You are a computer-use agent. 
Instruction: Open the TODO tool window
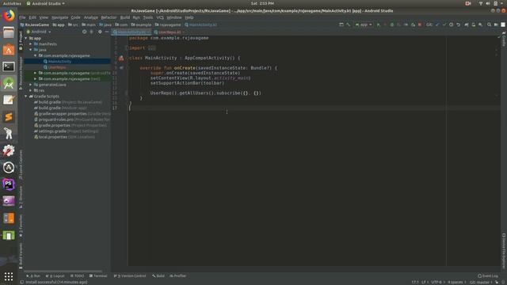[77, 276]
